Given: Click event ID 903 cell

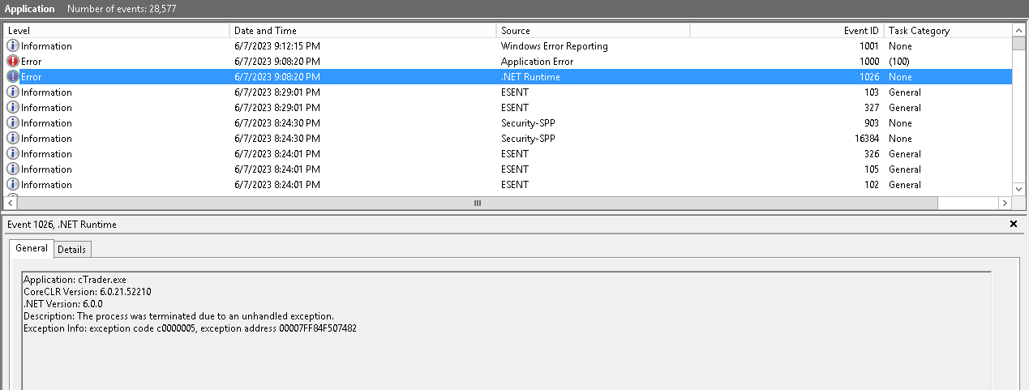Looking at the screenshot, I should [x=871, y=123].
